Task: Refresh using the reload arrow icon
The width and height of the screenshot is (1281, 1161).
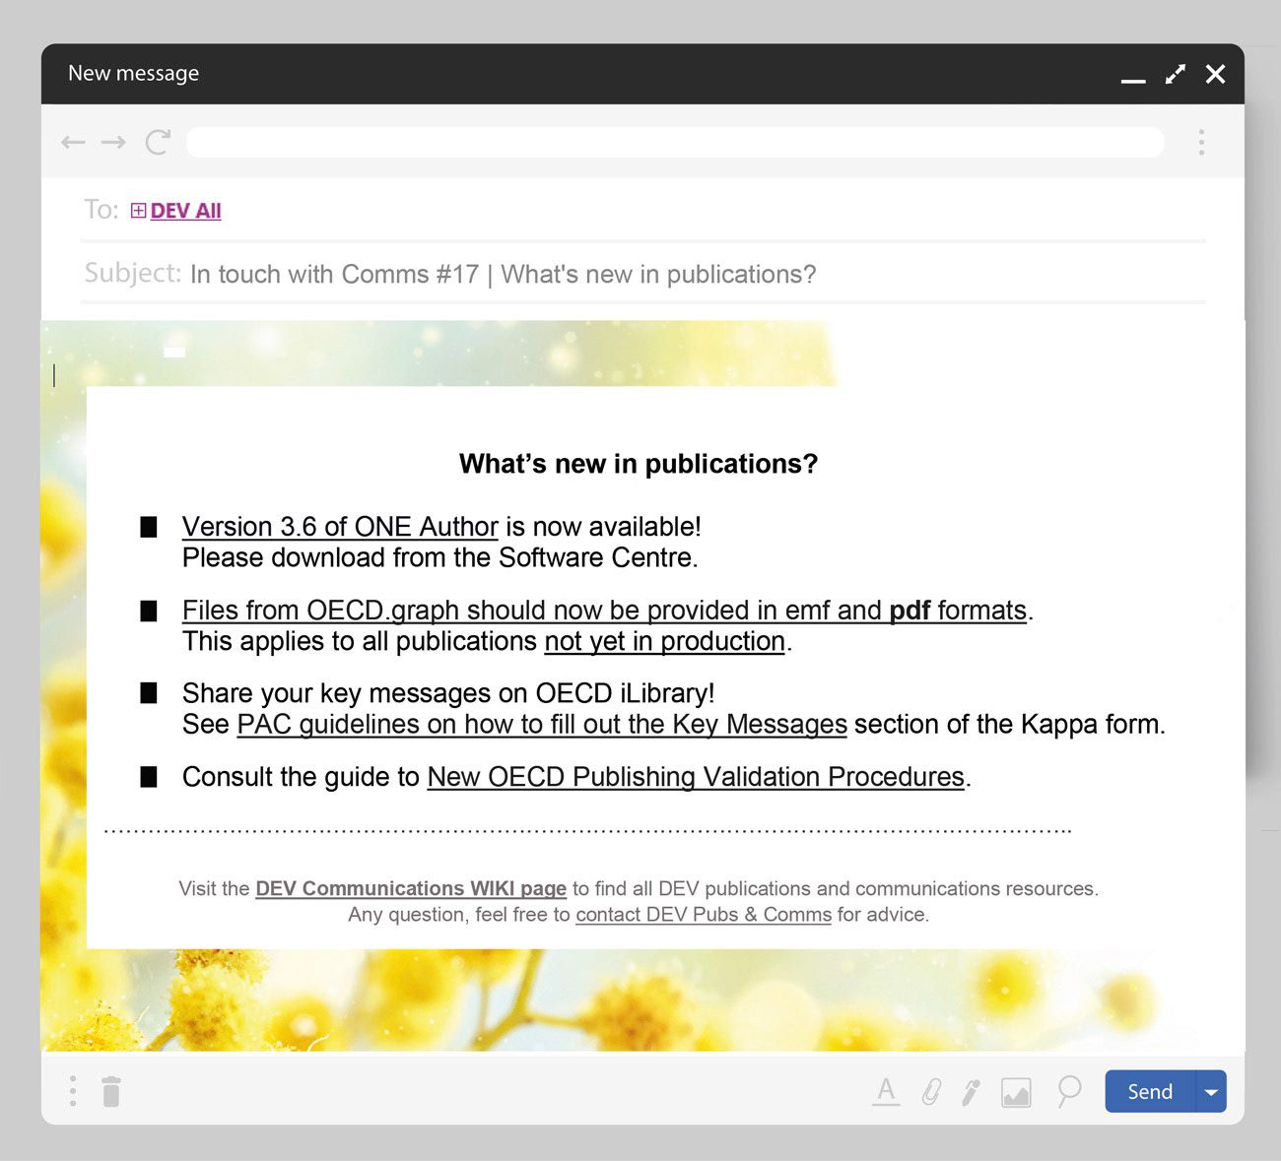Action: pyautogui.click(x=158, y=142)
